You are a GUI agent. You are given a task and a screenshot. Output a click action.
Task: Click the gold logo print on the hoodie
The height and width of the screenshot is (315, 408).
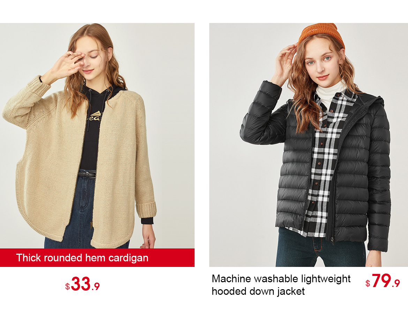click(x=94, y=116)
